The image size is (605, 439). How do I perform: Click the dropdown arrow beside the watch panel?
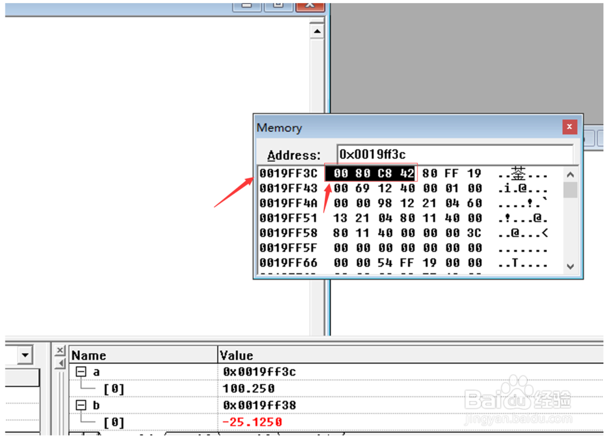pos(25,355)
